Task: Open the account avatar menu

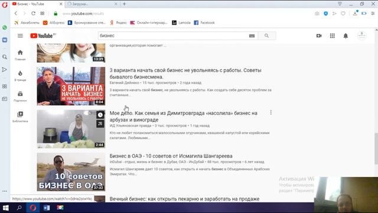Action: click(x=361, y=35)
